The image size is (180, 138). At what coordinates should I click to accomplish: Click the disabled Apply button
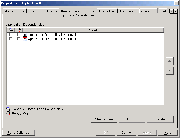click(x=147, y=133)
